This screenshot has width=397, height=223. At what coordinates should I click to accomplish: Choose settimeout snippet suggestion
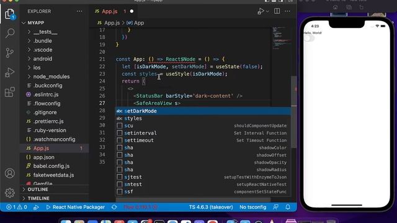(x=203, y=141)
